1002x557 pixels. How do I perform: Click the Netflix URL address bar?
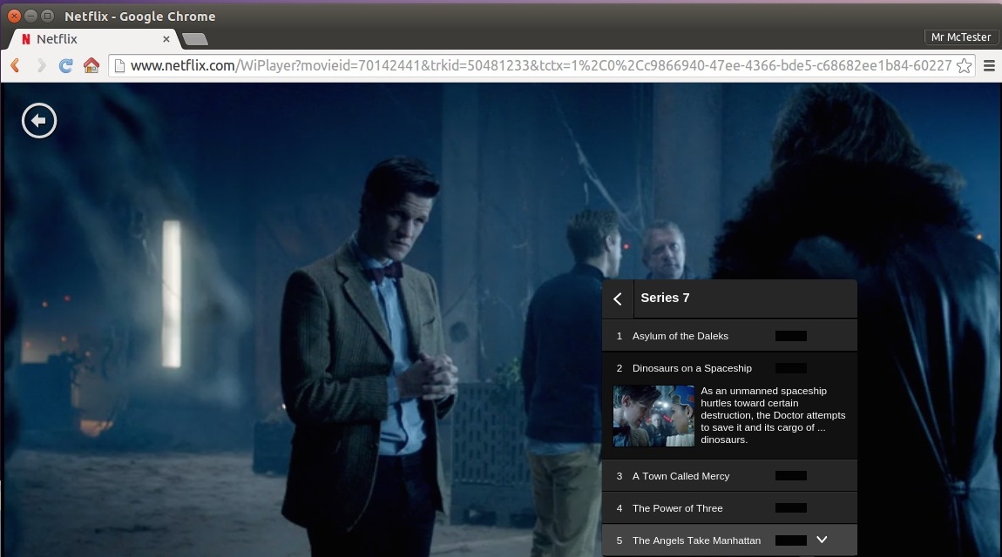pyautogui.click(x=540, y=65)
